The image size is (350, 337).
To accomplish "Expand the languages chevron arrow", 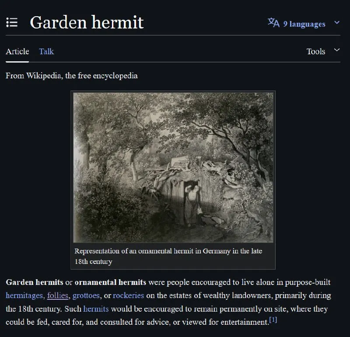I will coord(337,22).
